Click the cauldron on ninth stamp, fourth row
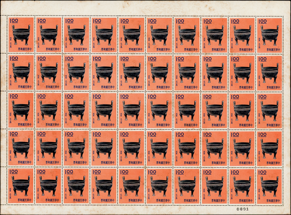The width and height of the screenshot is (291, 215). (x=242, y=148)
